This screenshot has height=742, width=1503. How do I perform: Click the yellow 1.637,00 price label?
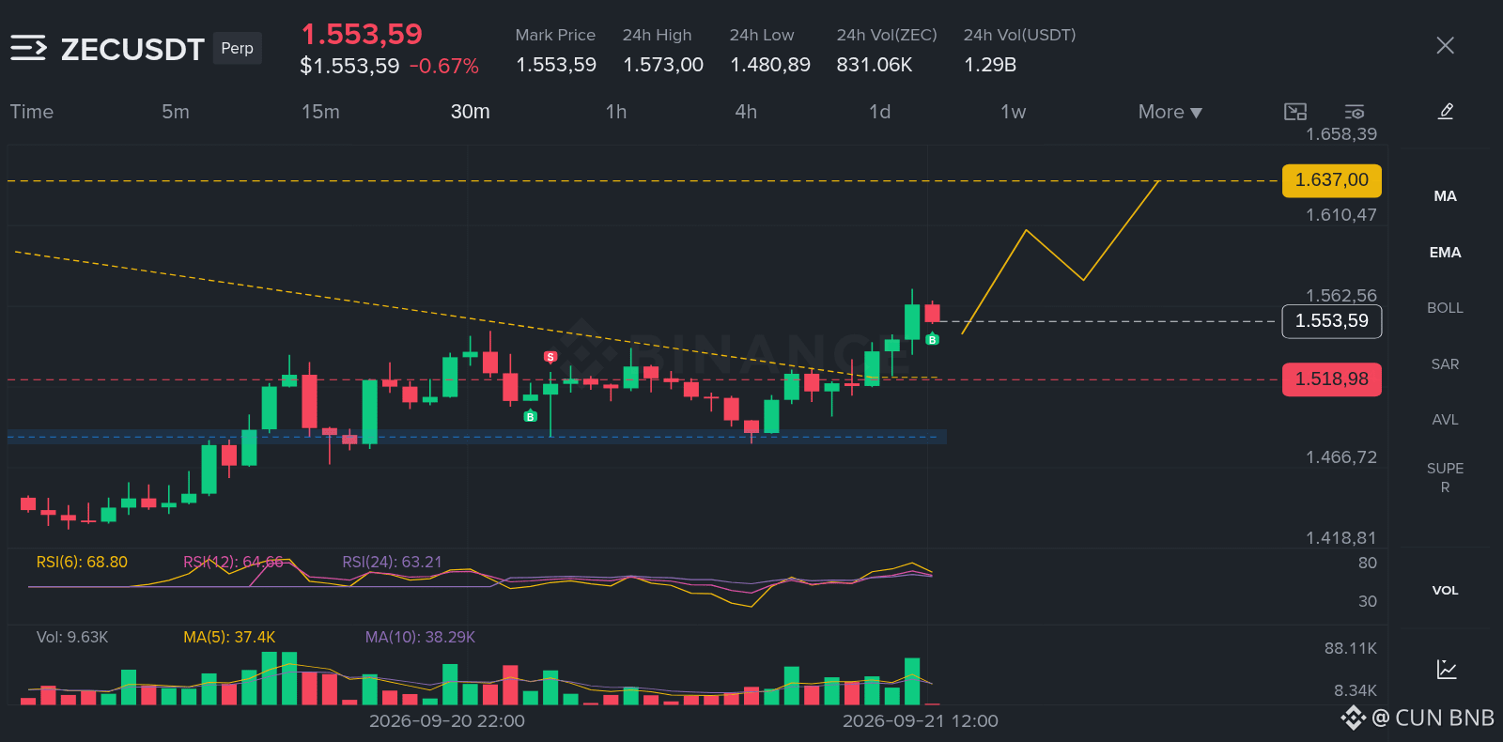[1331, 179]
